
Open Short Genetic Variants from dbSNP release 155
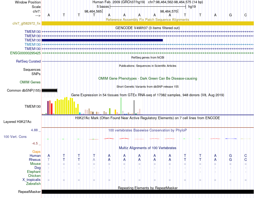(x=148, y=87)
